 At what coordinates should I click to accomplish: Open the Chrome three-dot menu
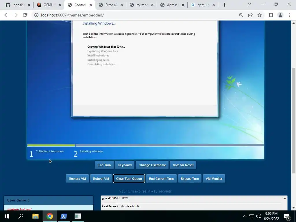click(x=290, y=15)
